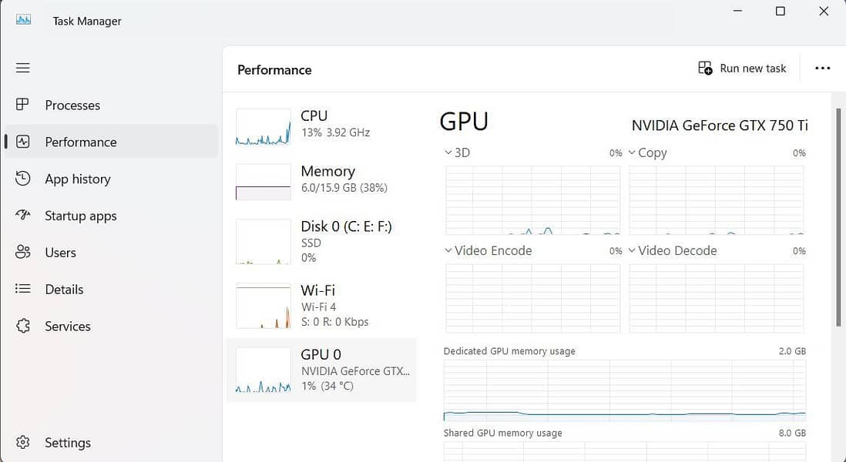
Task: Select the Memory usage thumbnail graph
Action: click(x=263, y=182)
